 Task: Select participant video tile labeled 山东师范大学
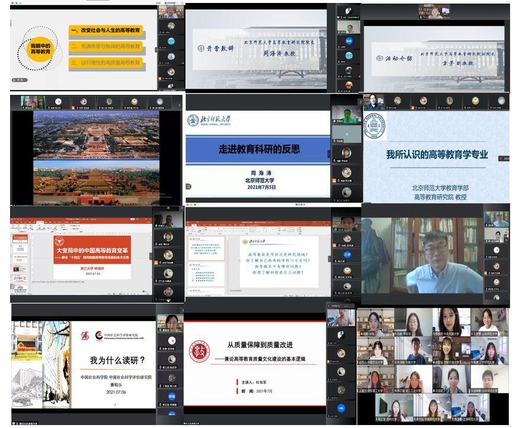click(489, 322)
